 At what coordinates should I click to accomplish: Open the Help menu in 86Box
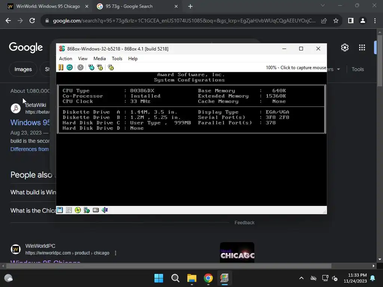click(133, 59)
